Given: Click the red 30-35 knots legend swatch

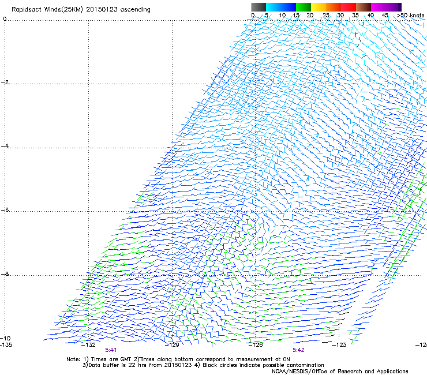Looking at the screenshot, I should [349, 7].
